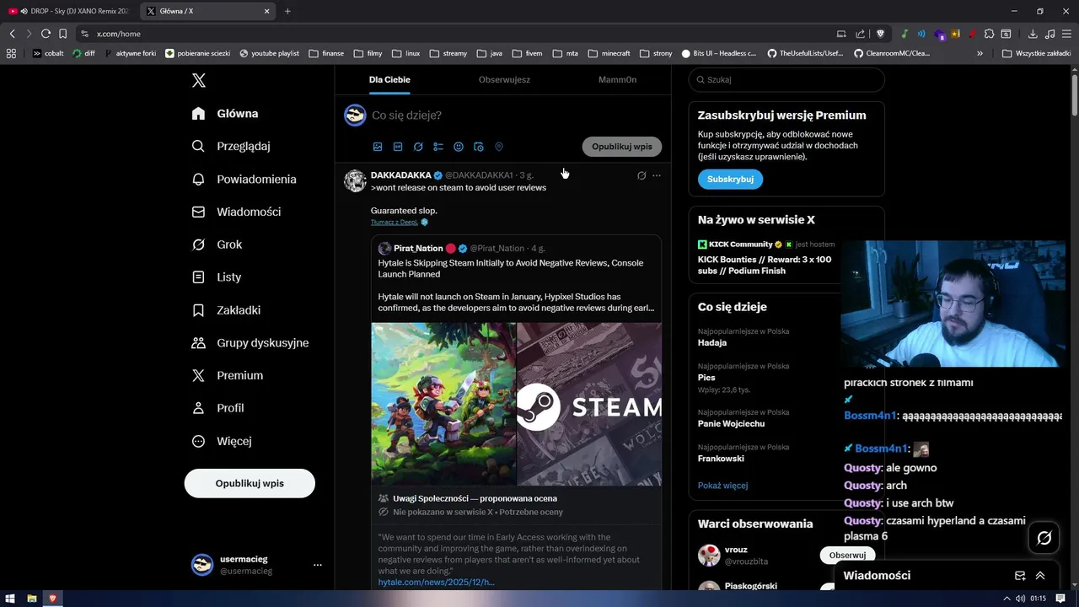This screenshot has height=607, width=1079.
Task: Open the Grok sidebar icon
Action: (x=198, y=244)
